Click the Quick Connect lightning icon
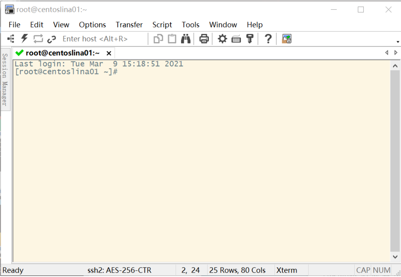 tap(25, 39)
